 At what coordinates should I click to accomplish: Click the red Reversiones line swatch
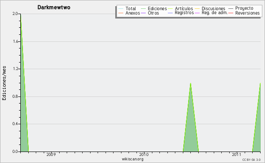click(231, 13)
